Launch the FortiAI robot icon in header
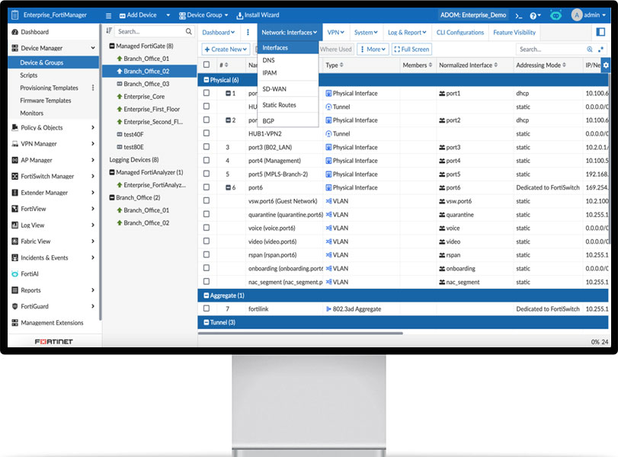Screen dimensions: 618x457 [x=556, y=15]
